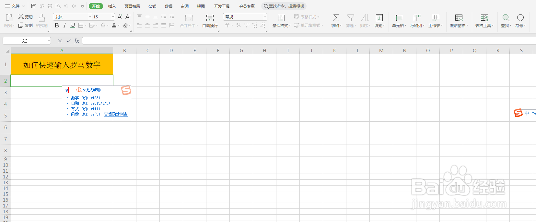Open the File (文件) menu dropdown
The width and height of the screenshot is (536, 222).
[x=15, y=6]
